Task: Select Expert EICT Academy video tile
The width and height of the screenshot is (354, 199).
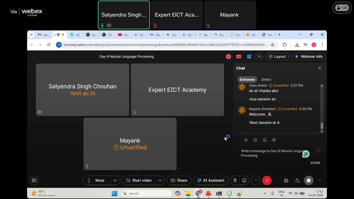Action: point(178,90)
